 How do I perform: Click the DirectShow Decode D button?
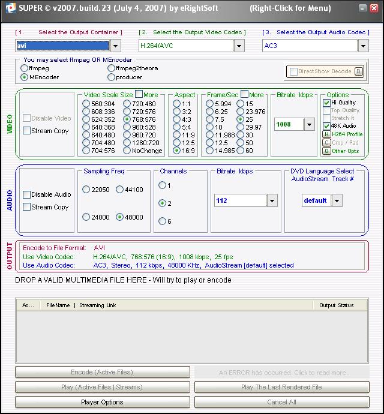[358, 71]
